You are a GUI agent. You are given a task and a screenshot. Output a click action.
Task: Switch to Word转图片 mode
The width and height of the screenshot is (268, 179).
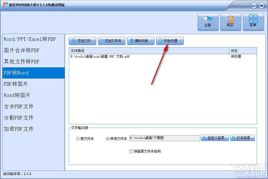pyautogui.click(x=33, y=95)
